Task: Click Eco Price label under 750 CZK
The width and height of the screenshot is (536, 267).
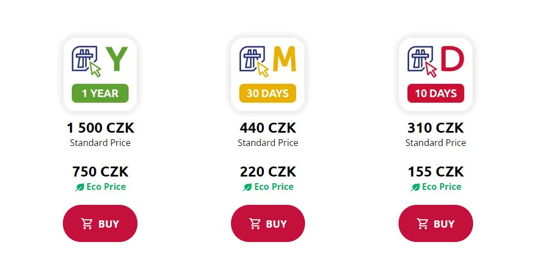Action: 106,187
